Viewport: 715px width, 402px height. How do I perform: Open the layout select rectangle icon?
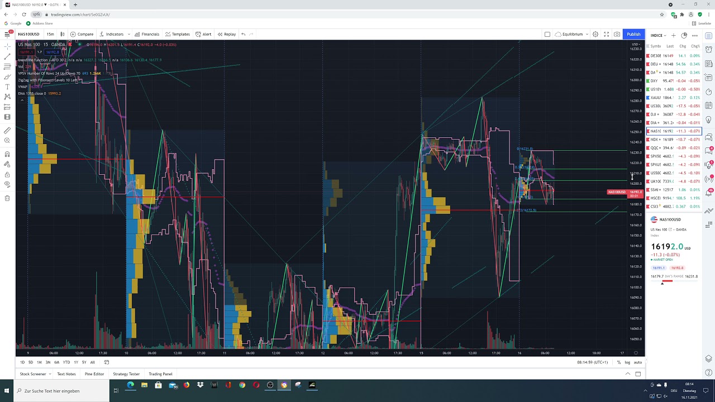[547, 34]
